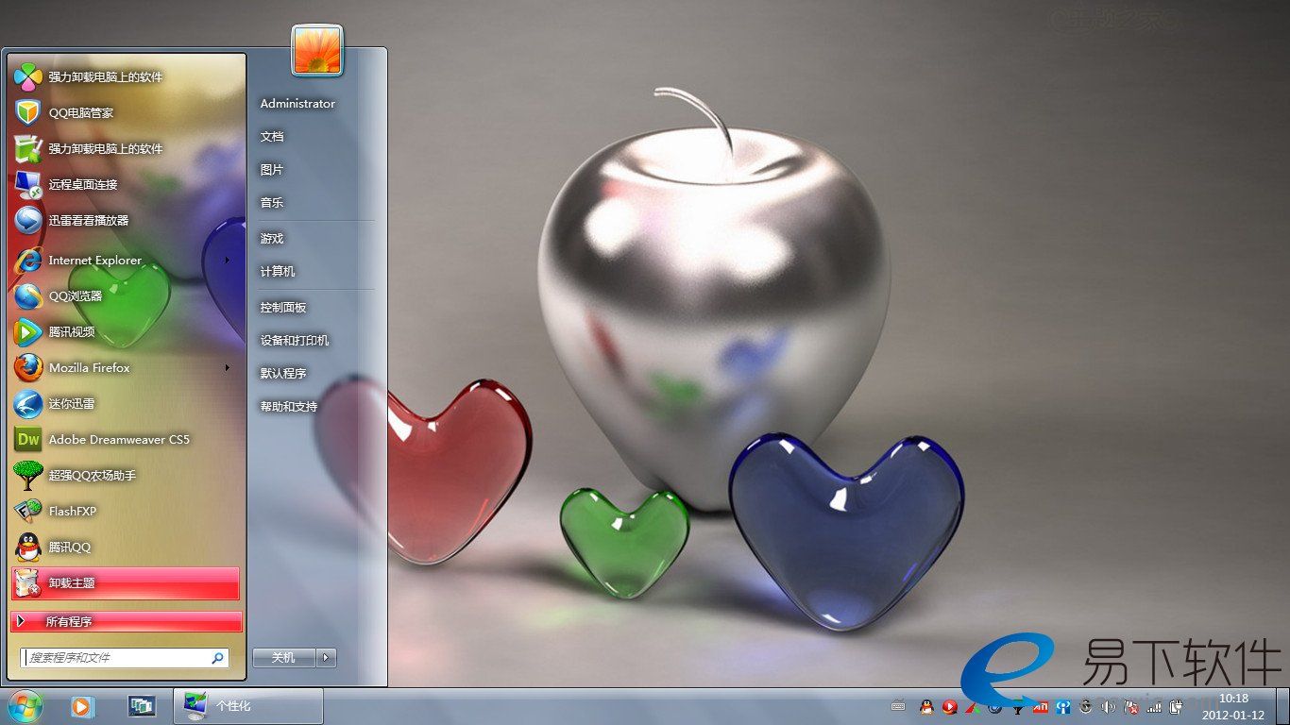Launch Mozilla Firefox from the Start menu
This screenshot has width=1290, height=725.
click(x=125, y=367)
